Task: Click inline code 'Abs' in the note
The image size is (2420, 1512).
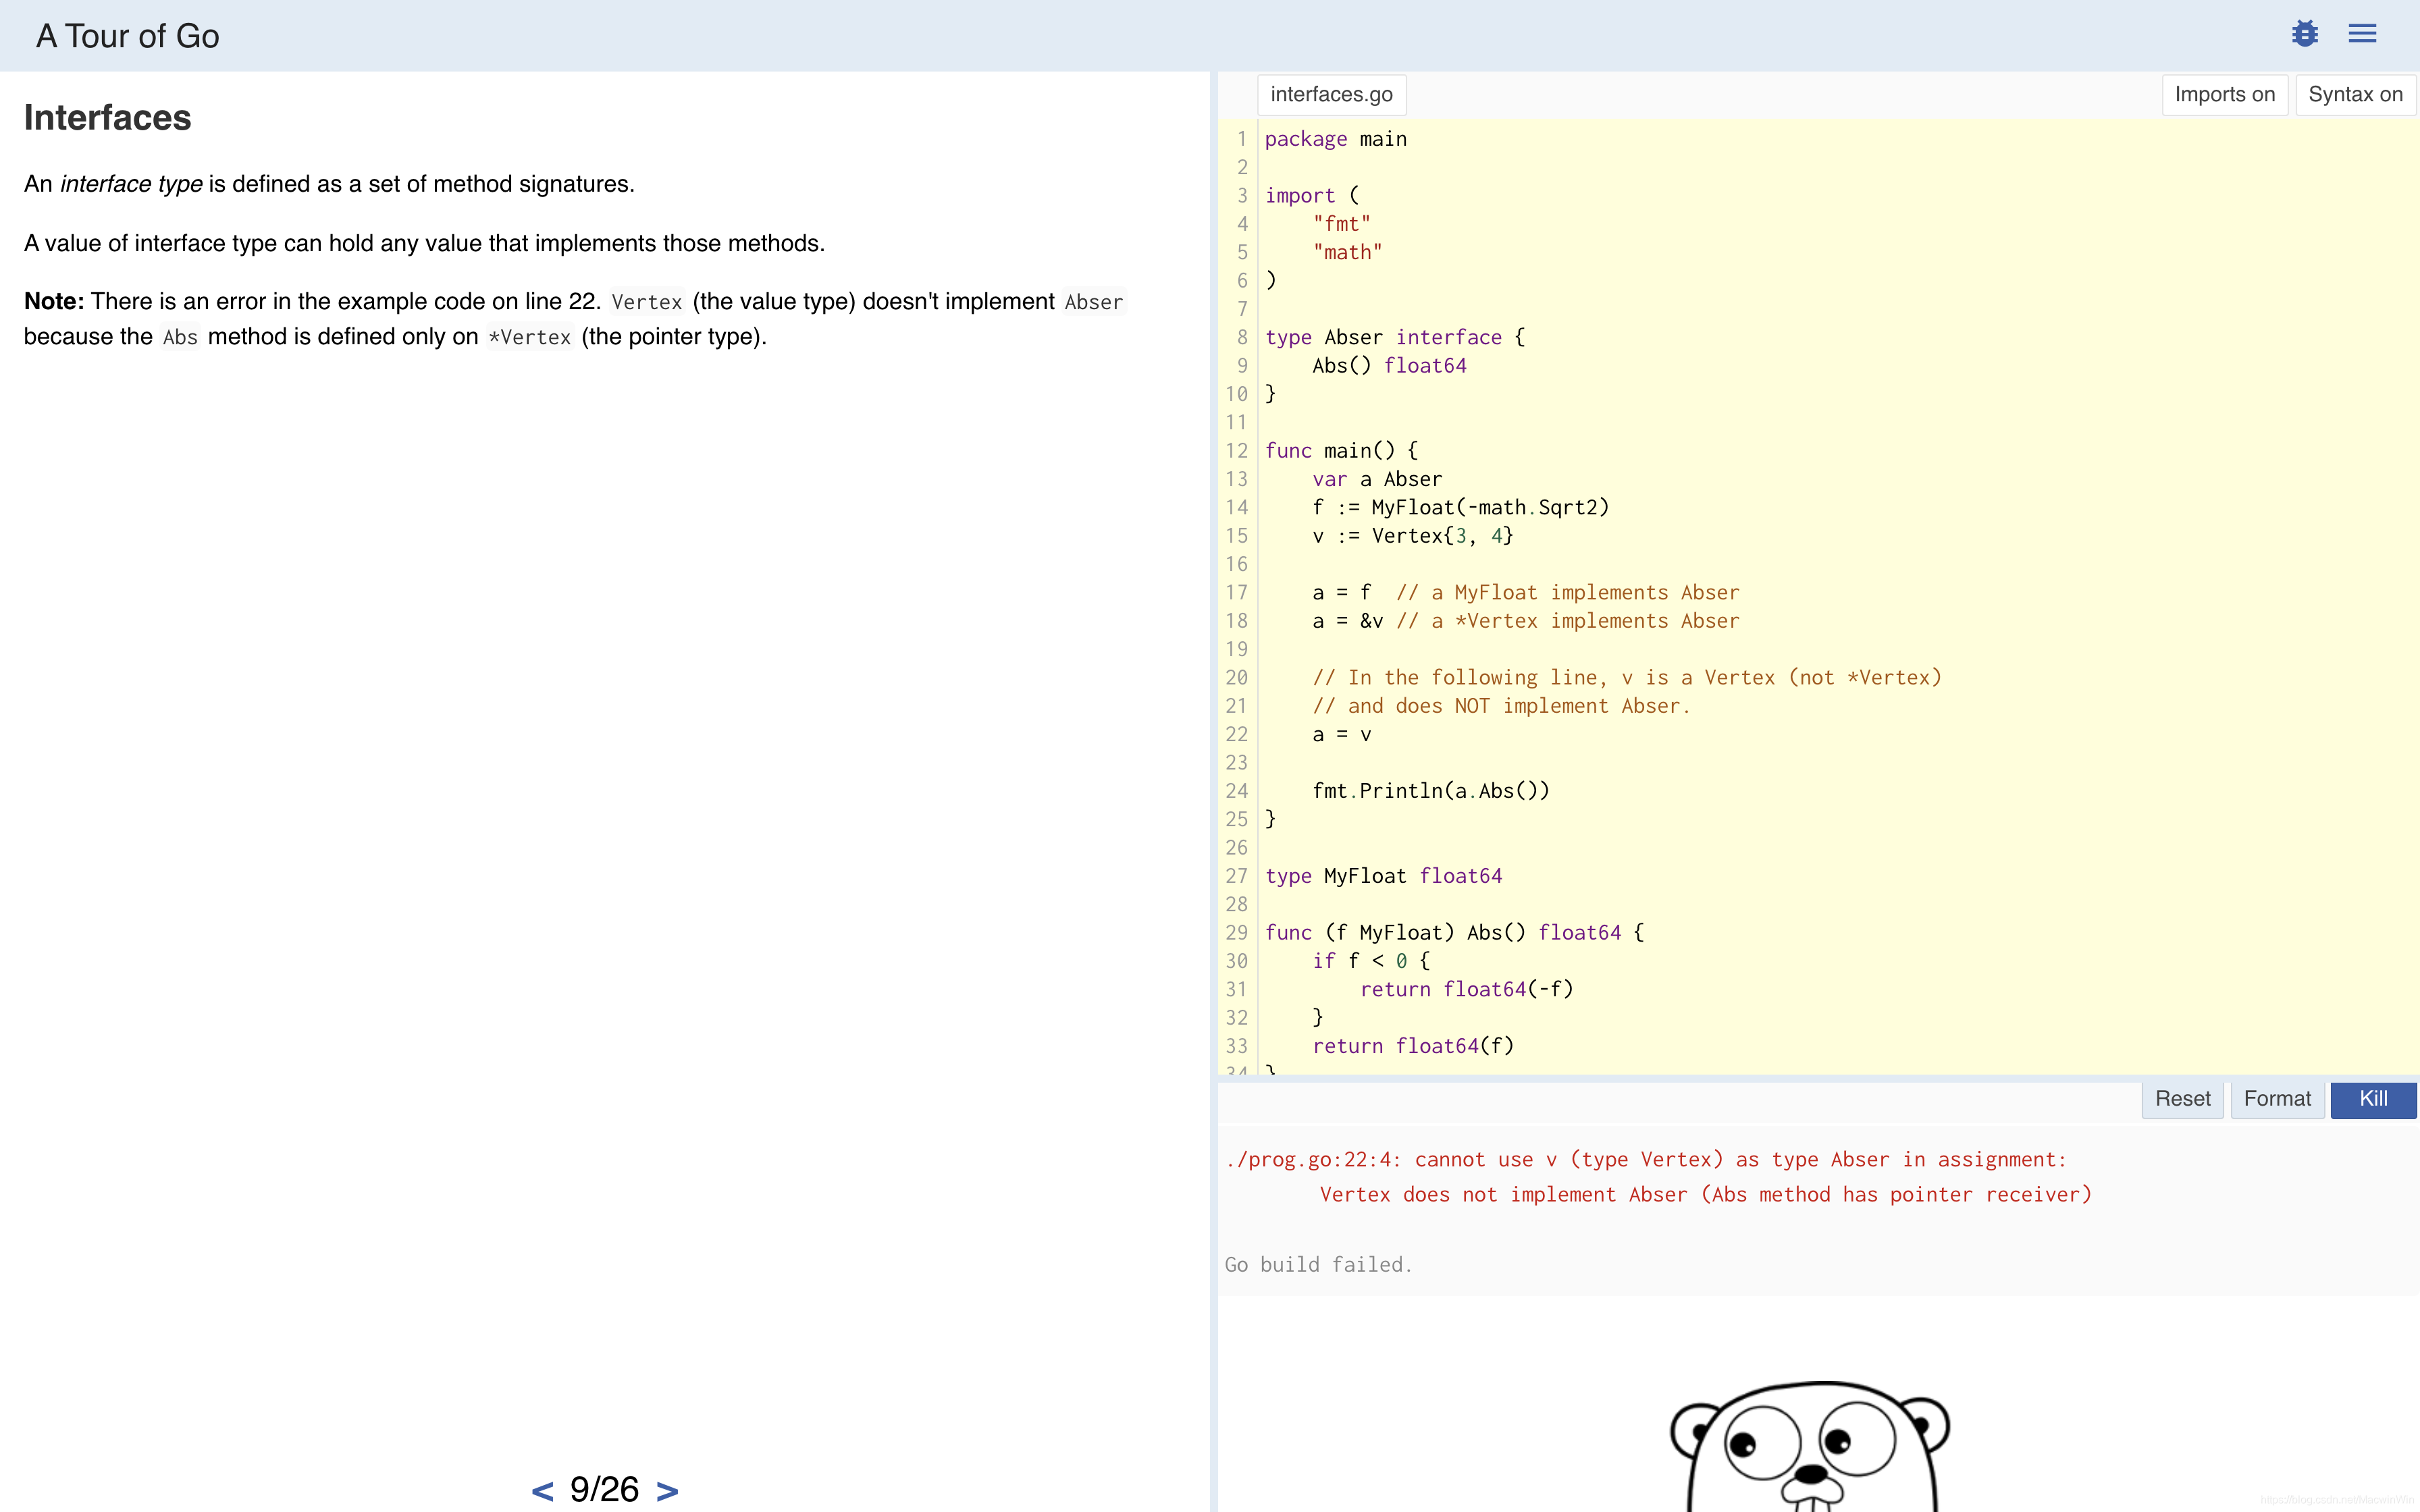Action: [180, 337]
